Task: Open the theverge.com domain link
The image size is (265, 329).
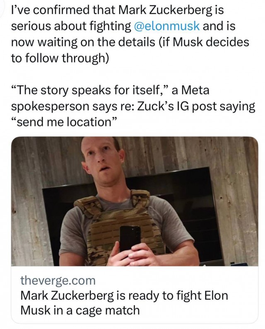Action: click(x=58, y=281)
